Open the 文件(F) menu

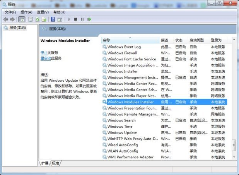[x=10, y=12]
